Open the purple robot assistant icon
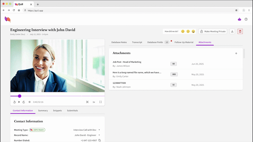This screenshot has width=253, height=142. coord(239,19)
